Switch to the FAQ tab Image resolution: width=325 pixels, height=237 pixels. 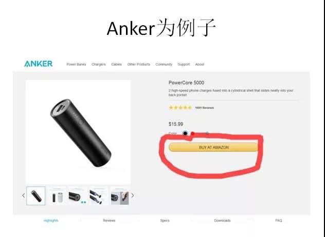(279, 221)
